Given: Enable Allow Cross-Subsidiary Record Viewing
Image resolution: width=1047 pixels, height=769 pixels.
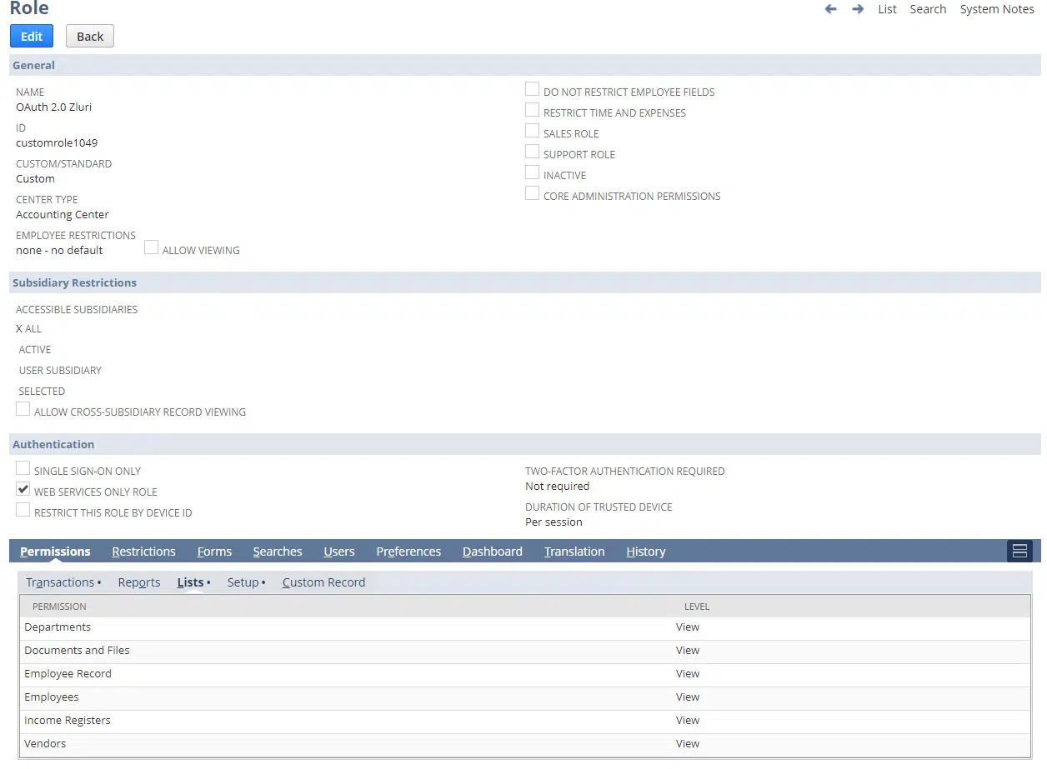Looking at the screenshot, I should (23, 410).
